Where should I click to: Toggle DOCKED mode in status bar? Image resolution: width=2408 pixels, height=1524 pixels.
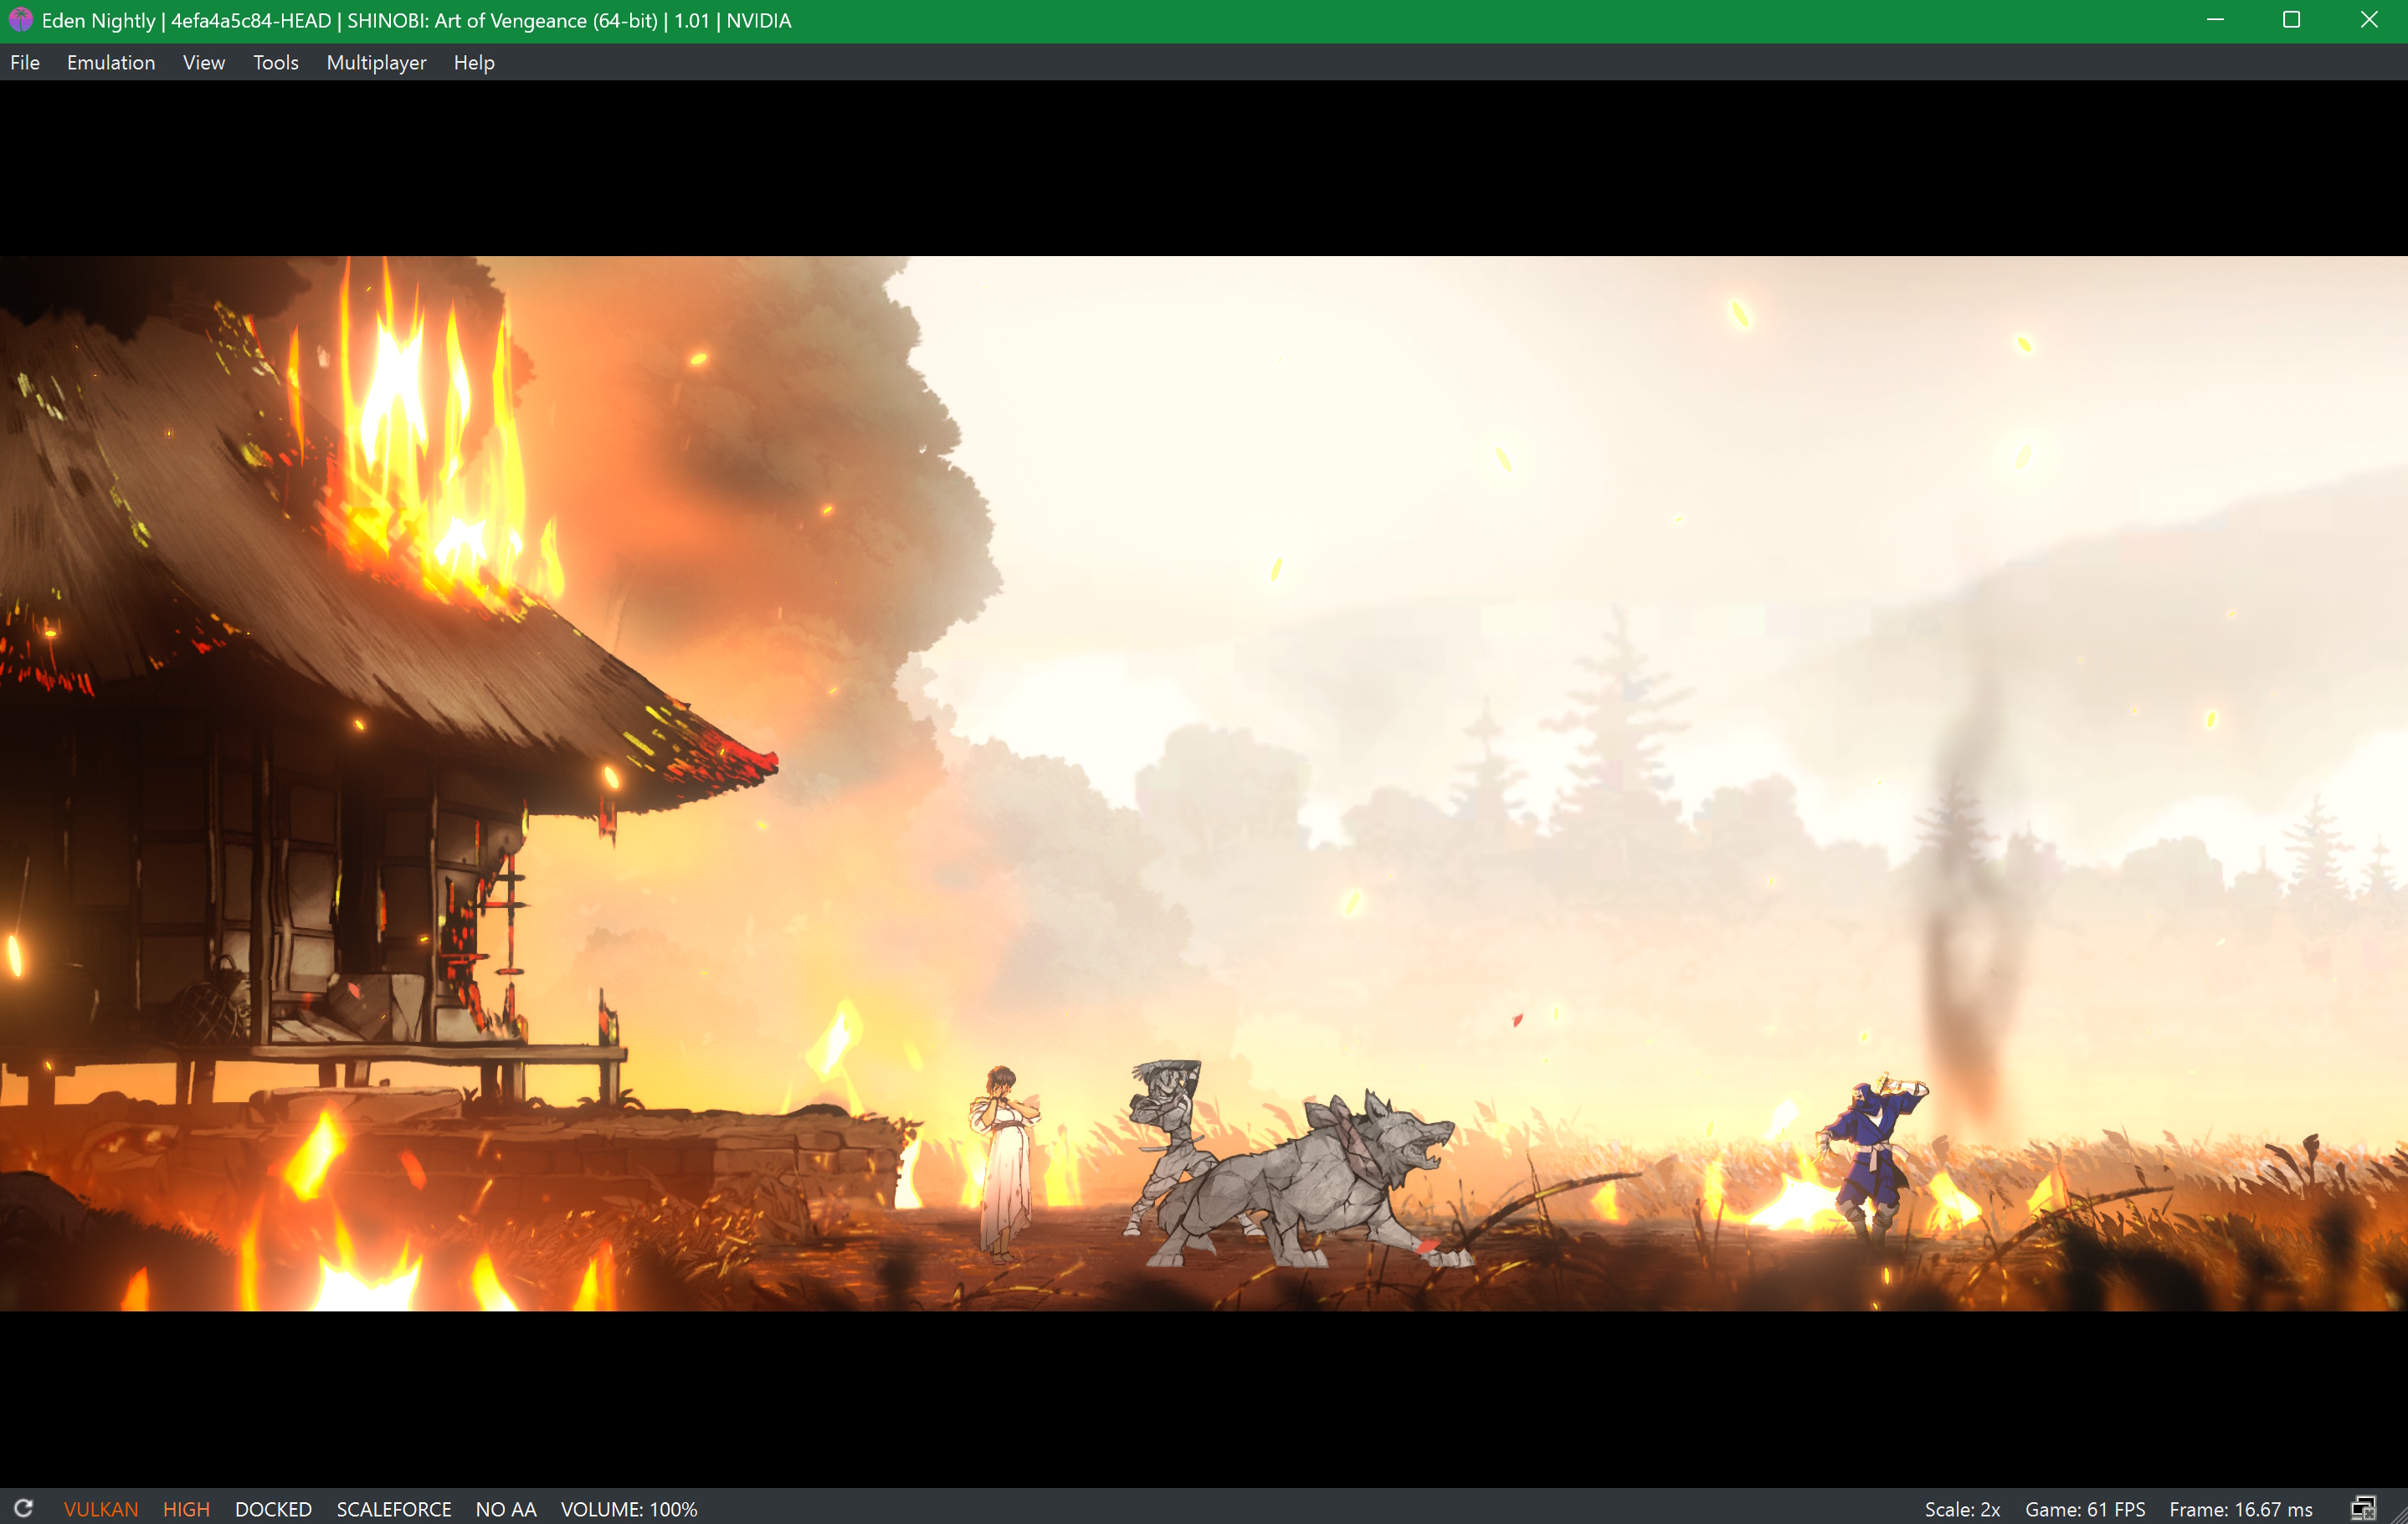273,1508
